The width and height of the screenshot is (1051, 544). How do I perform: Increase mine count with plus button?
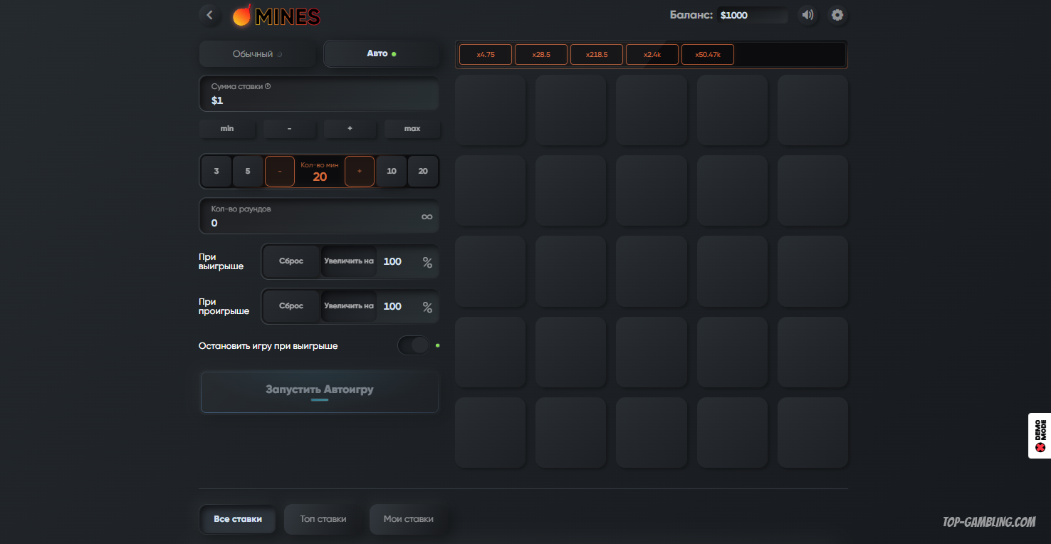(x=360, y=172)
